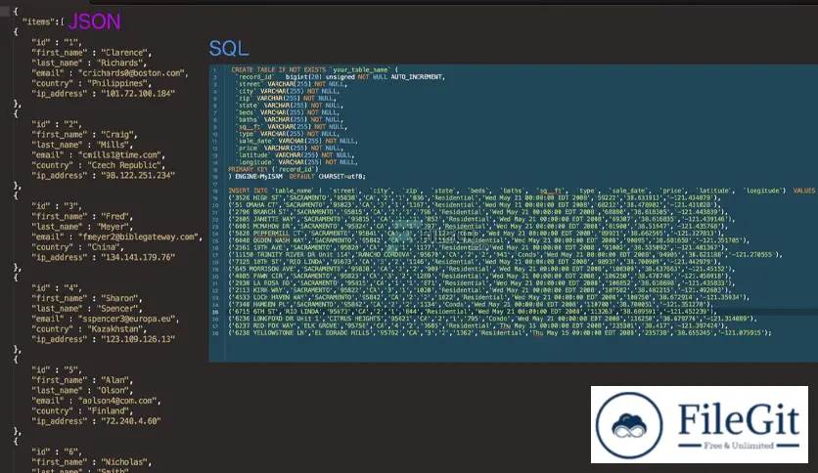Click the "country" : "China" line

point(77,247)
